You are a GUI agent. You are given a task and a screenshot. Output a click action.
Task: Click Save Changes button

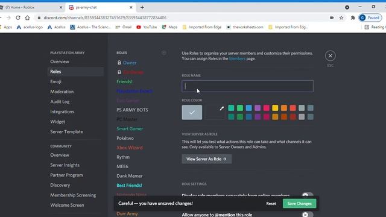click(299, 204)
